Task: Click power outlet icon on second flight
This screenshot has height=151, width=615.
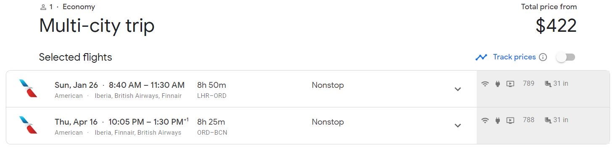Action: (498, 120)
